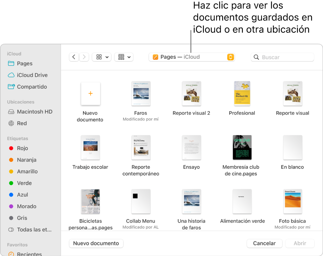Go forward with the right arrow button
323x256 pixels.
(84, 57)
